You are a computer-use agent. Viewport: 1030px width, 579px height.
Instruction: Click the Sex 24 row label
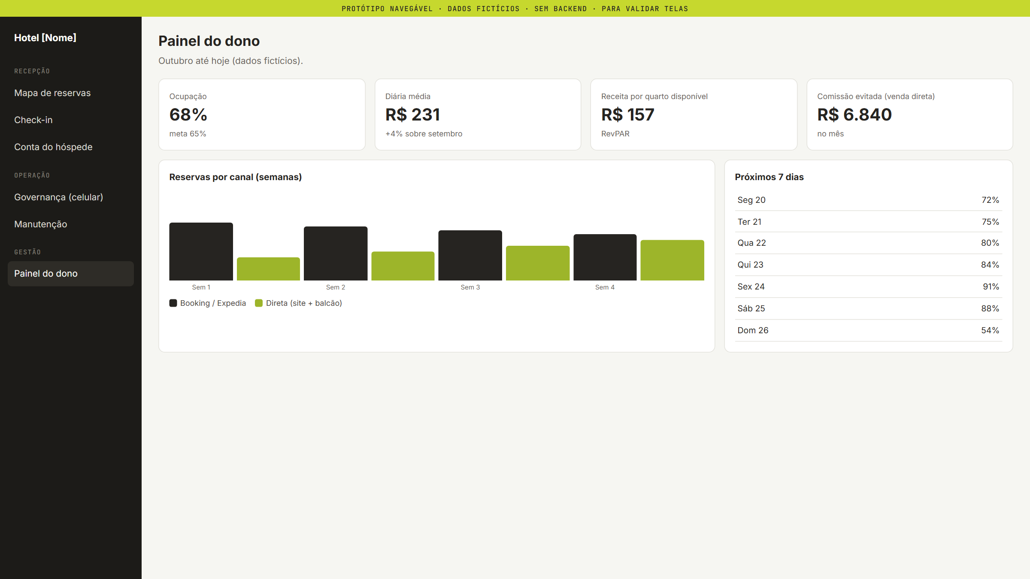pos(751,286)
